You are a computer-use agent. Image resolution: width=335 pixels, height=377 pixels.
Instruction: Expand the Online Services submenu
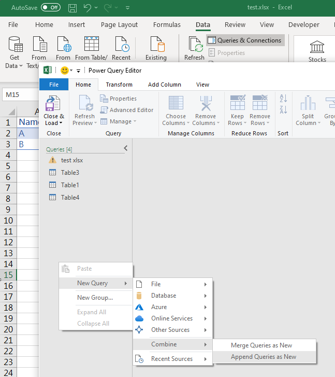point(172,318)
